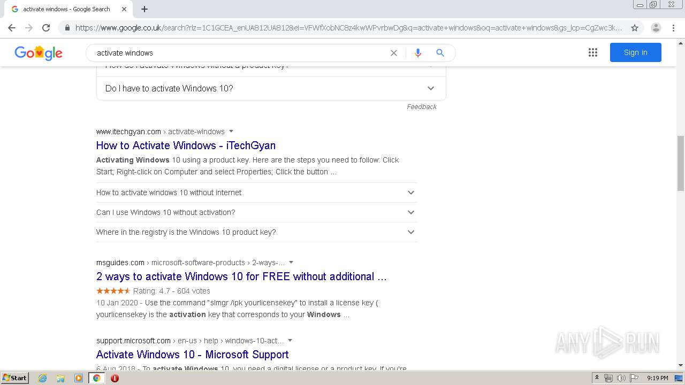
Task: Click the 'Rating: 4.7 - 604 votes' text
Action: [172, 291]
